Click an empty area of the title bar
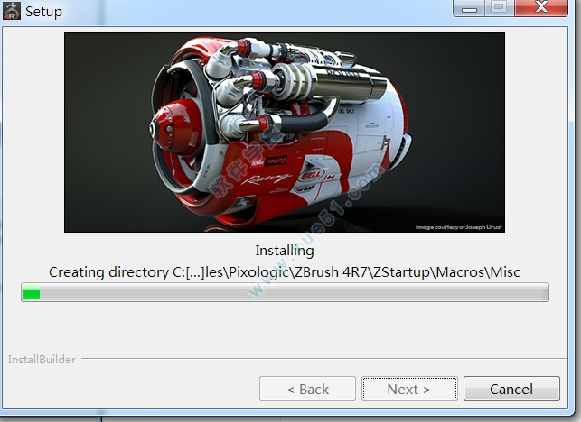 pyautogui.click(x=253, y=11)
